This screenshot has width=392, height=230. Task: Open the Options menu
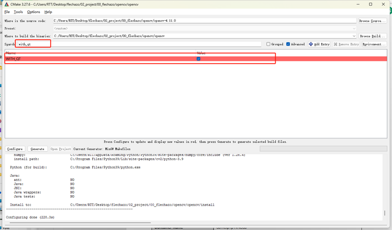pos(34,12)
